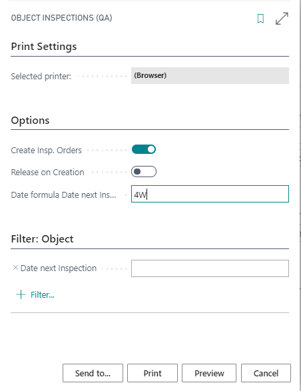Click the Preview button
The image size is (301, 391).
pos(209,373)
